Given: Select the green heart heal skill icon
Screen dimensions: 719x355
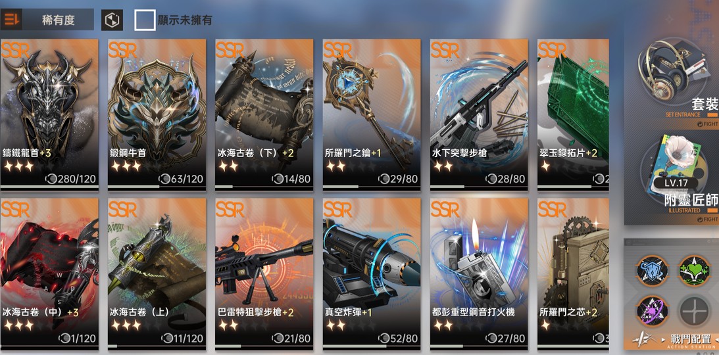Looking at the screenshot, I should pos(694,271).
